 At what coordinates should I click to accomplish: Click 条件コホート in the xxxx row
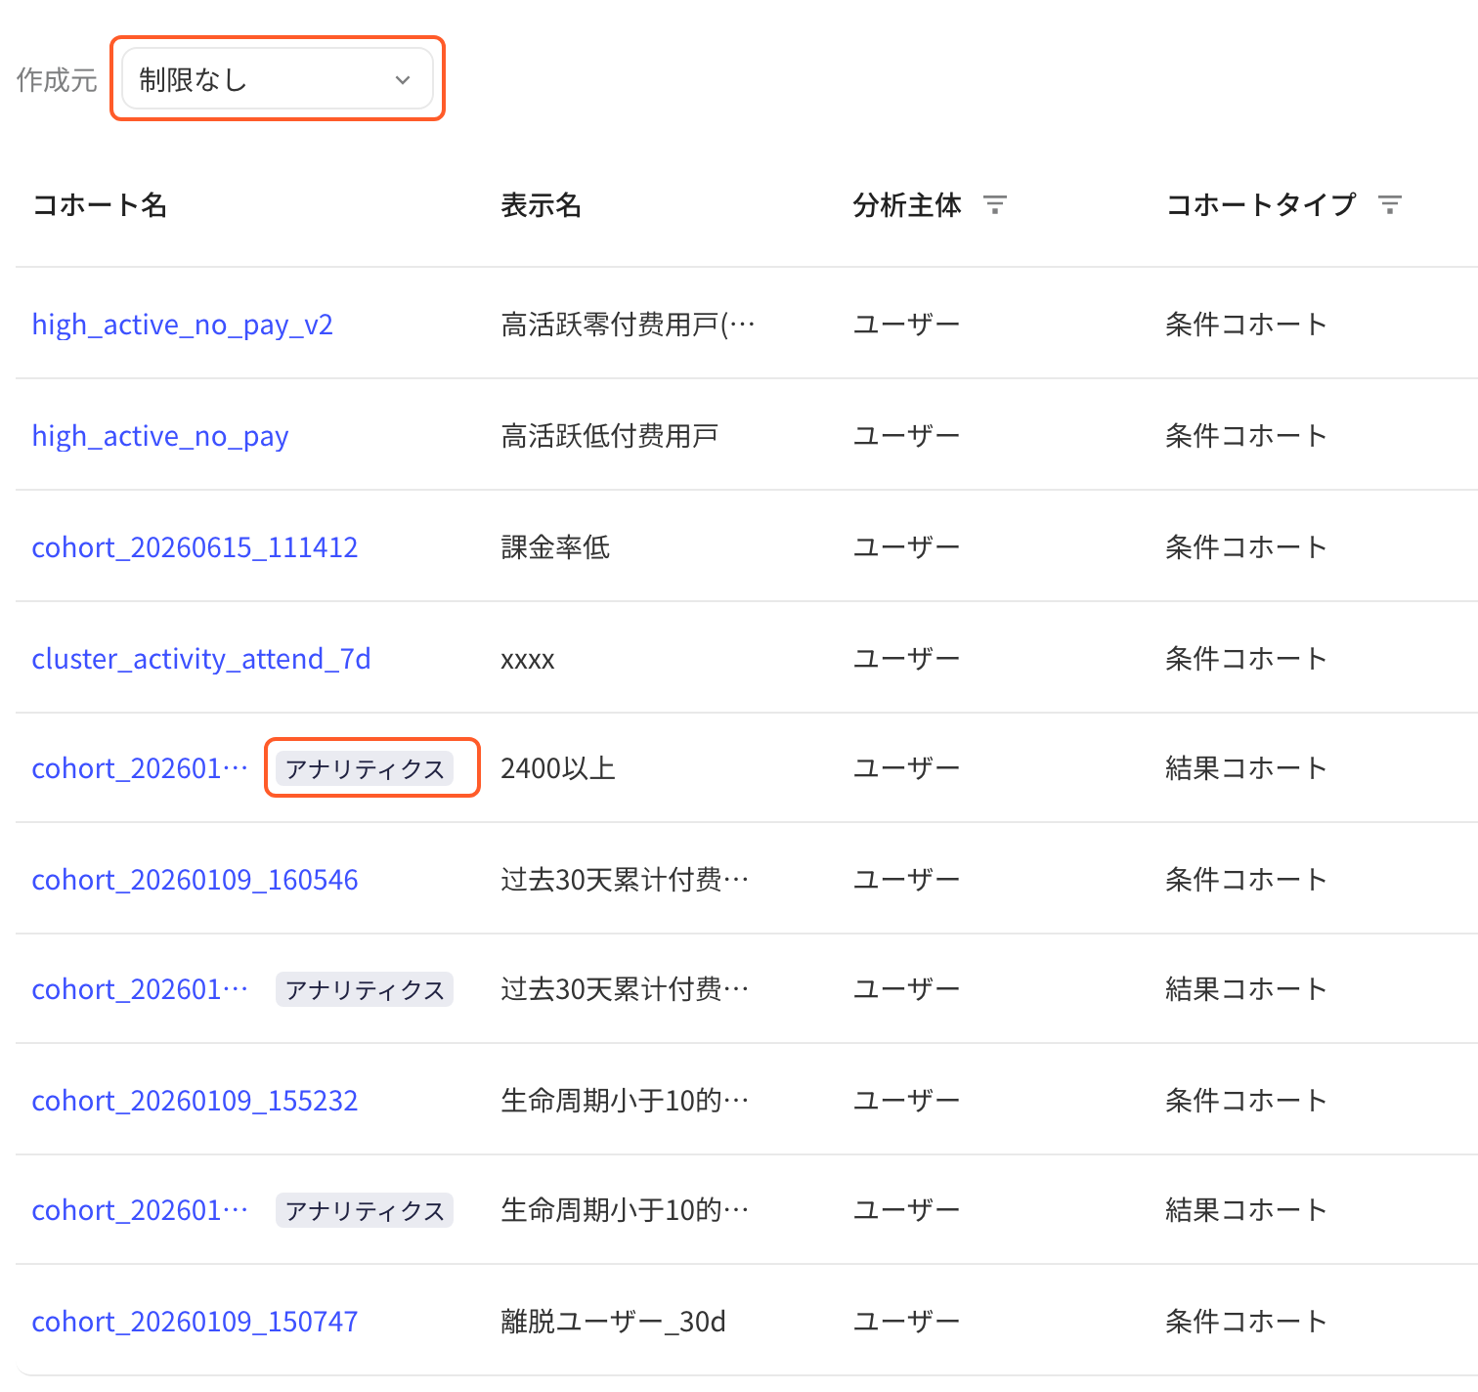(1246, 658)
